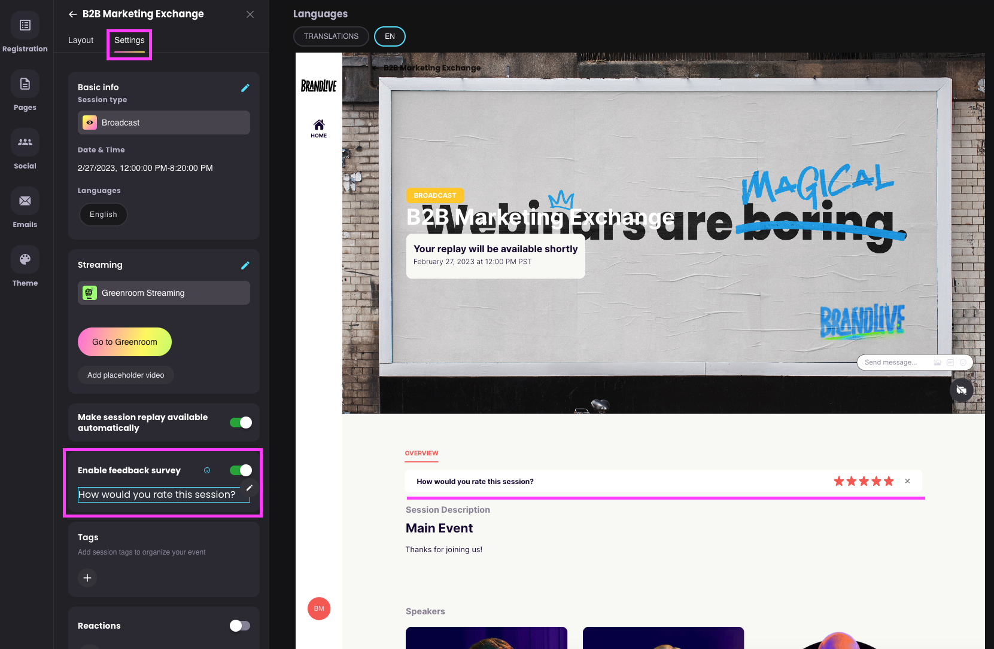994x649 pixels.
Task: Open the OVERVIEW tab in the preview
Action: click(421, 454)
